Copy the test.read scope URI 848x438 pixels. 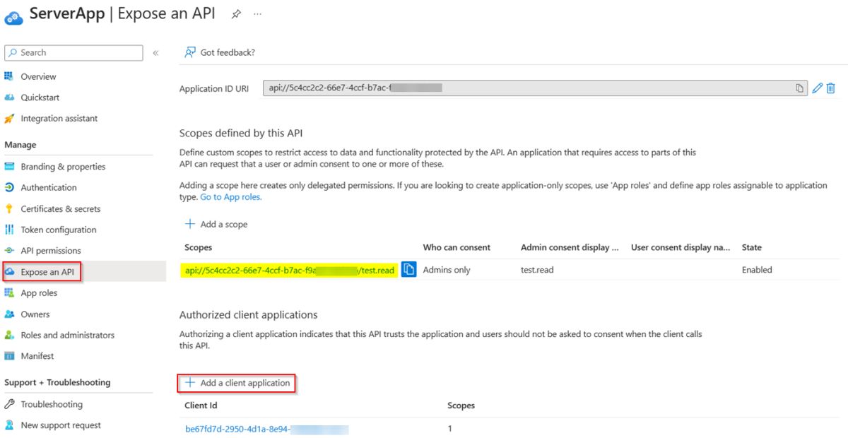tap(408, 269)
